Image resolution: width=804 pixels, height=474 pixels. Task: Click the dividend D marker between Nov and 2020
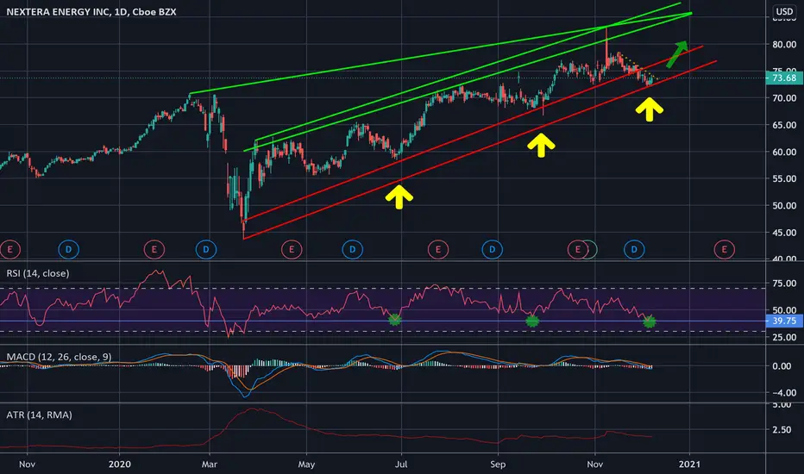[x=68, y=250]
